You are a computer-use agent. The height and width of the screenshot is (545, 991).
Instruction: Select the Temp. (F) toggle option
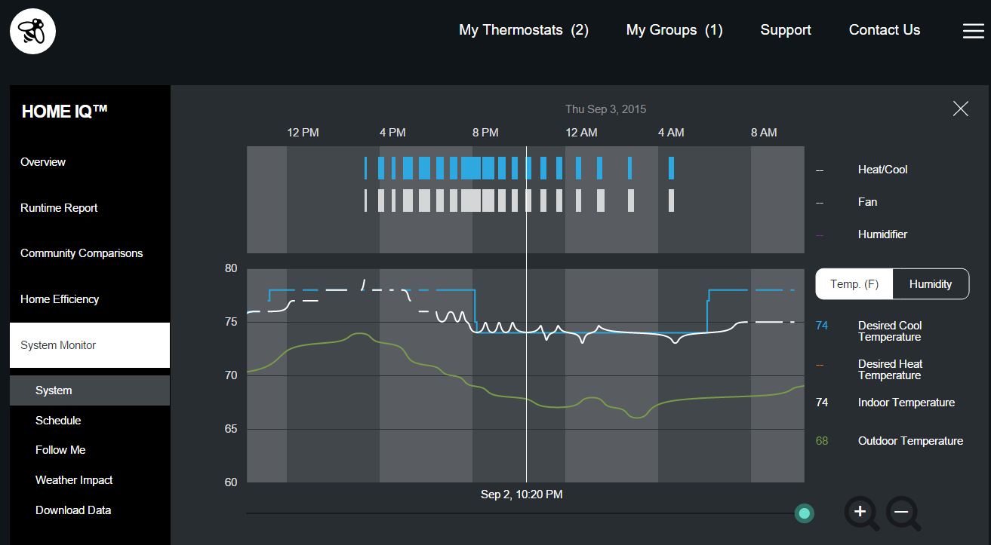coord(854,284)
